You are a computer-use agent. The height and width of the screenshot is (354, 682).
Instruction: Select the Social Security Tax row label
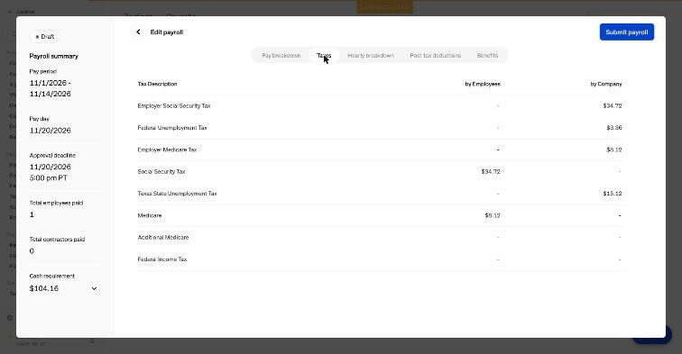tap(161, 171)
